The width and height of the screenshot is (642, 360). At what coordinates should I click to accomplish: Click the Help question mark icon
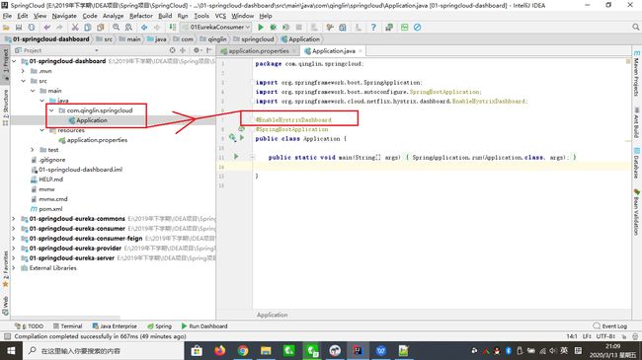pos(373,28)
